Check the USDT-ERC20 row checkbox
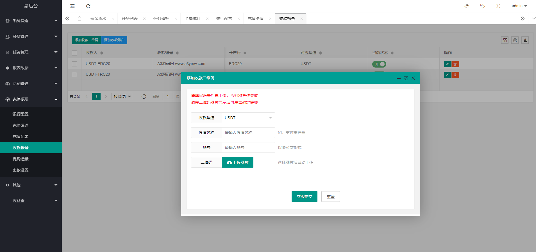This screenshot has width=536, height=252. (x=74, y=64)
